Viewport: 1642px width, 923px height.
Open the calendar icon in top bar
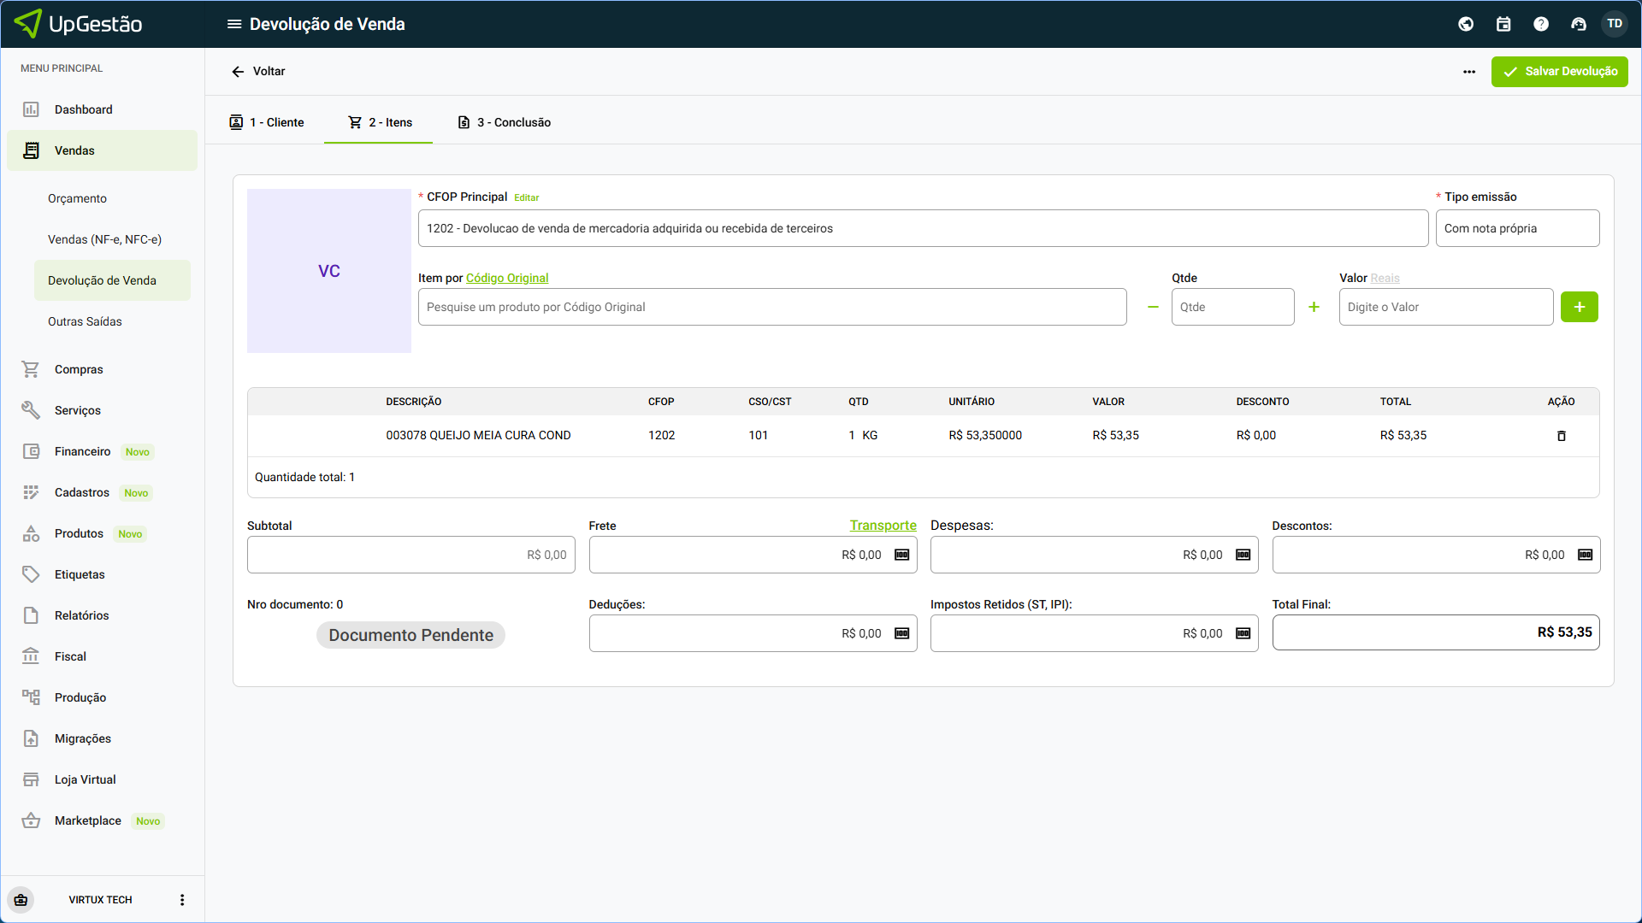coord(1503,24)
